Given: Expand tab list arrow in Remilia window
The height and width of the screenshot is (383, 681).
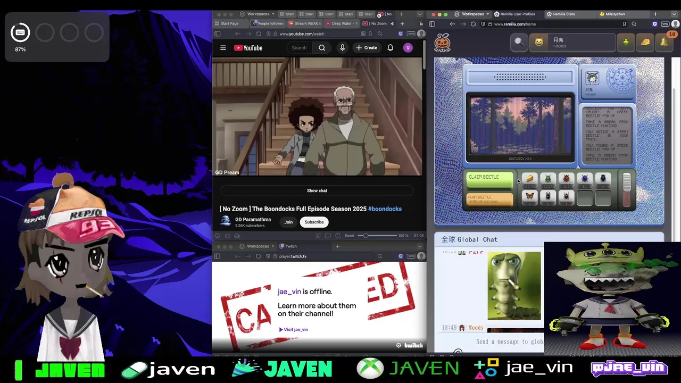Looking at the screenshot, I should coord(675,14).
